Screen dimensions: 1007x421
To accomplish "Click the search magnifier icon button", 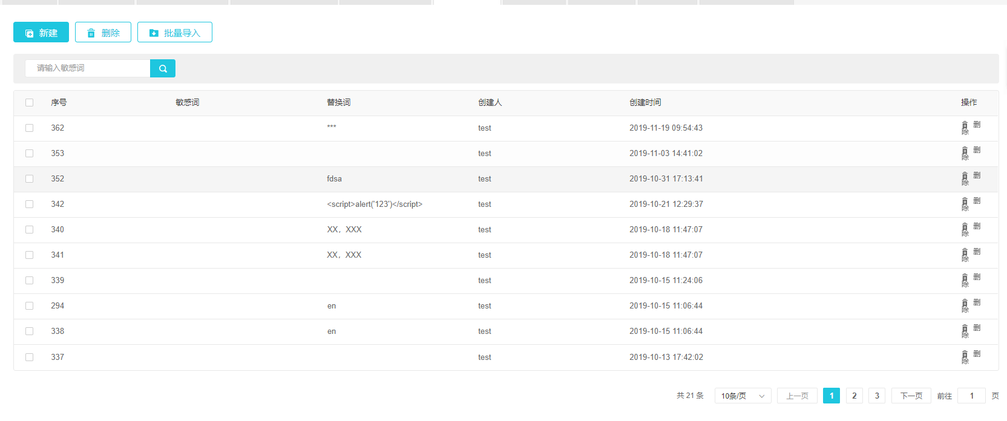I will (163, 68).
